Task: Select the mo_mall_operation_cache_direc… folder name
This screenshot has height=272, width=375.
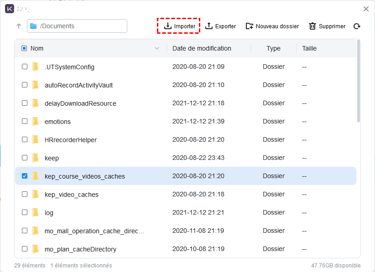Action: [x=94, y=231]
